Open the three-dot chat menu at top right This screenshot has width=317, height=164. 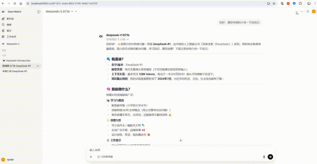[302, 11]
